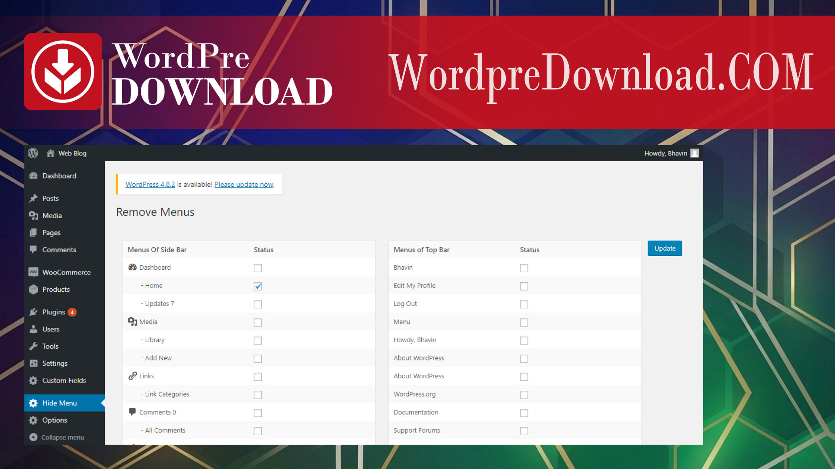This screenshot has height=469, width=835.
Task: Follow the WordPress 4.8.2 link
Action: pyautogui.click(x=150, y=185)
